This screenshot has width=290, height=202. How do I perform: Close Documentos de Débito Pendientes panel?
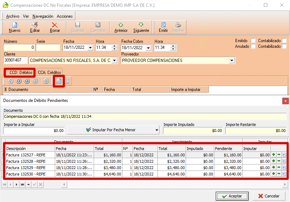285,101
